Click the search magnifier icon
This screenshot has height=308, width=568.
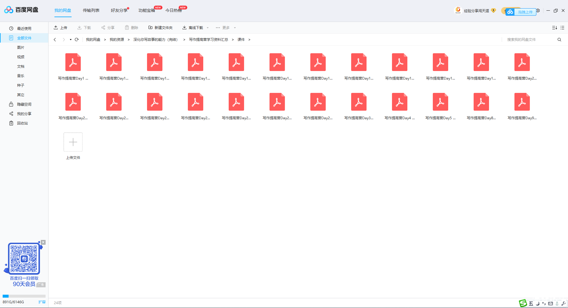[x=559, y=40]
